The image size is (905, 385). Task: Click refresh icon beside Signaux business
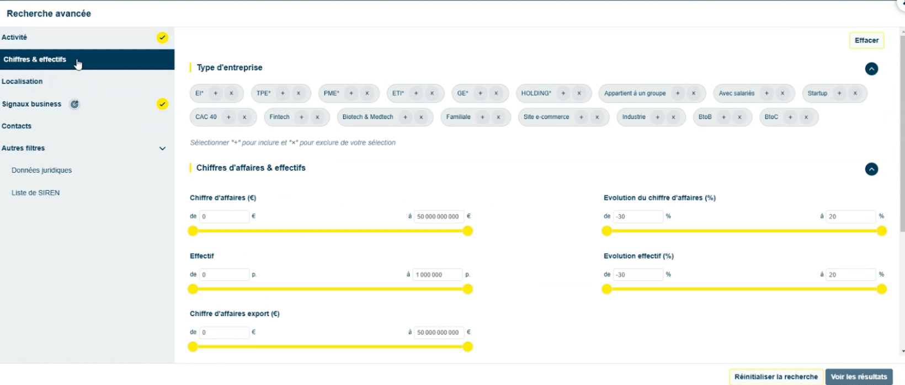point(74,104)
